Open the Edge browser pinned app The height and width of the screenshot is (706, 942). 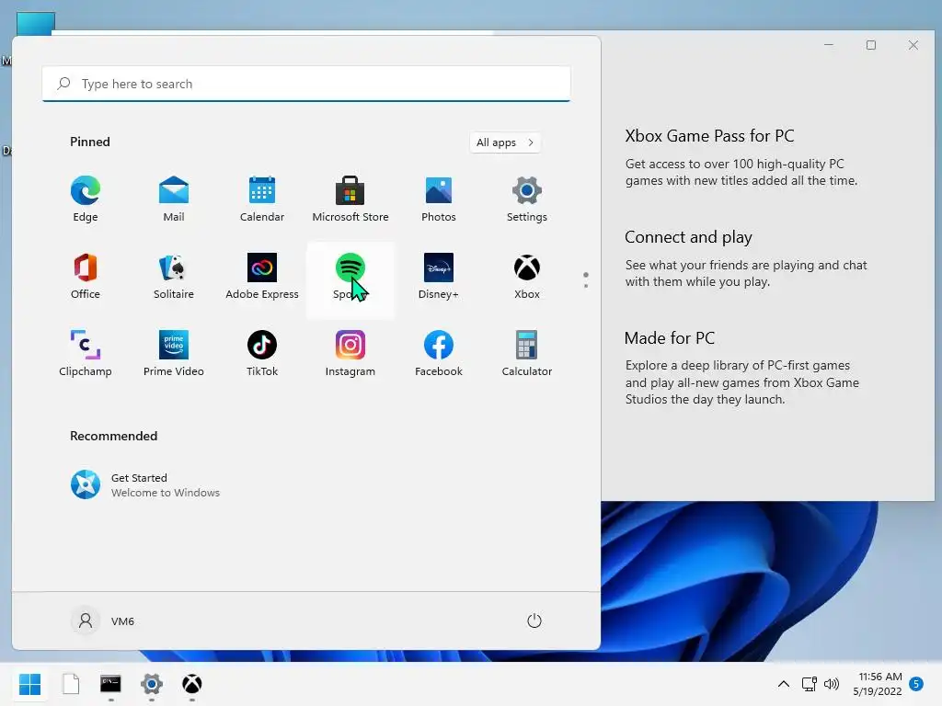(86, 199)
